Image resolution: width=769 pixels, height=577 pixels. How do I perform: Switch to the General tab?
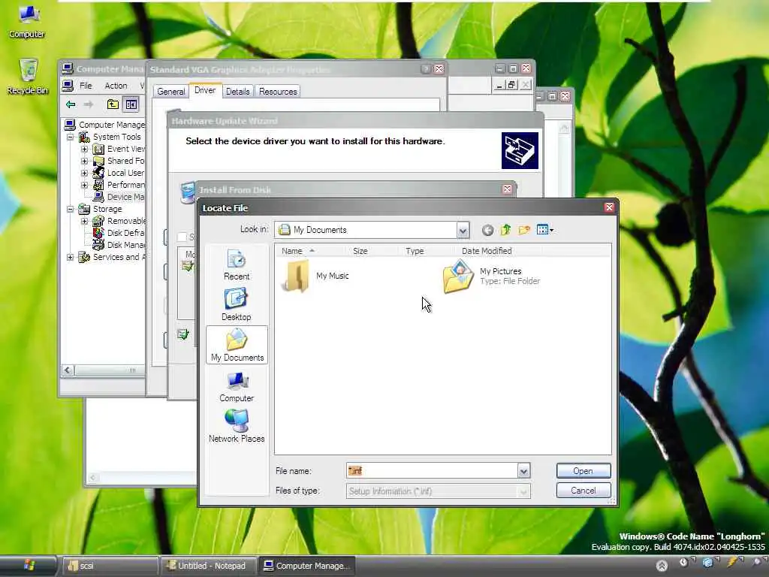click(171, 91)
